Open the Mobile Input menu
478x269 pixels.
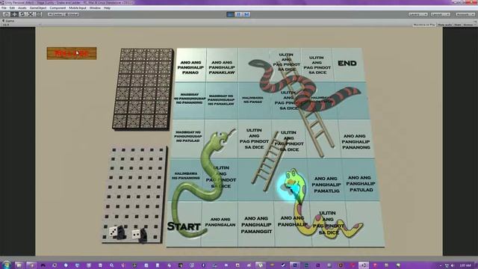[78, 8]
